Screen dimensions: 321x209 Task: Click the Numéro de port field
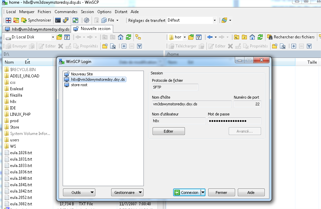click(248, 104)
